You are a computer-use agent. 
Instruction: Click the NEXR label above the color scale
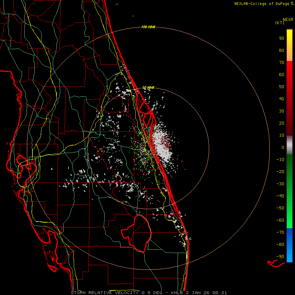pos(288,20)
